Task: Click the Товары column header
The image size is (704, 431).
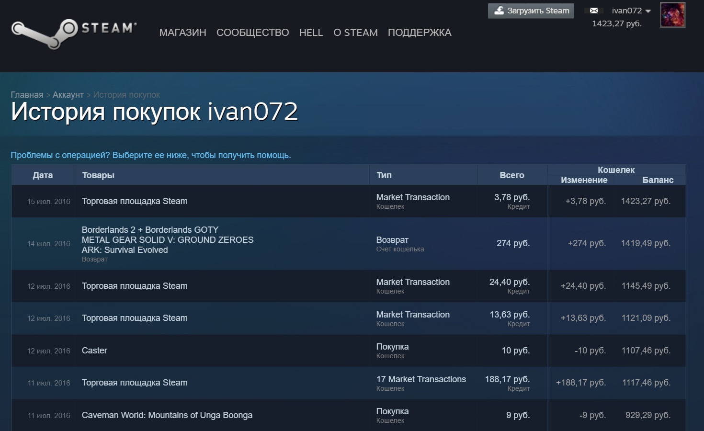Action: click(98, 175)
